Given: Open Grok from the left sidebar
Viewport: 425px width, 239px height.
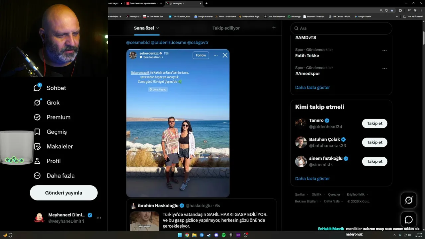Looking at the screenshot, I should (37, 103).
